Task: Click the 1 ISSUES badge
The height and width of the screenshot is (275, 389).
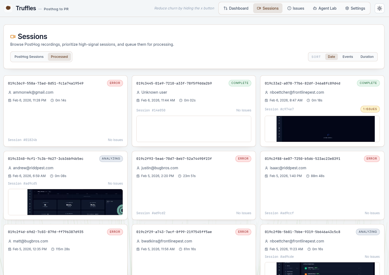Action: coord(370,109)
